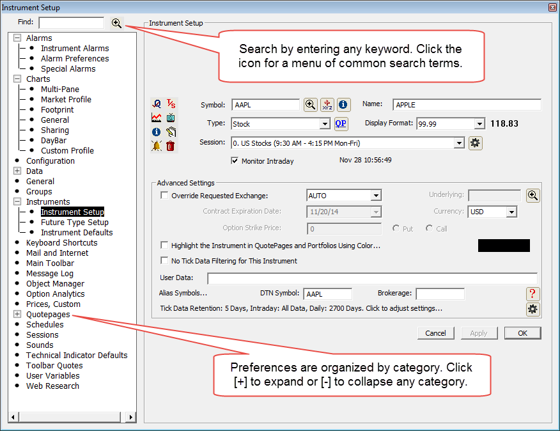Click the blue info icon beside Symbol field

coord(343,105)
